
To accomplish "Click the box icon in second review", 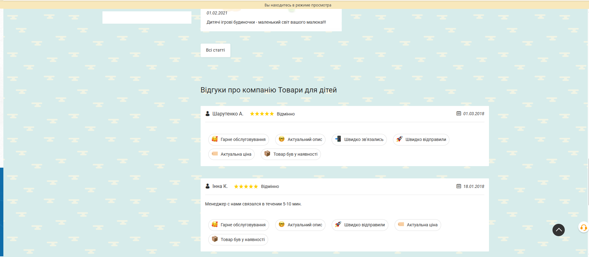I will [x=215, y=239].
